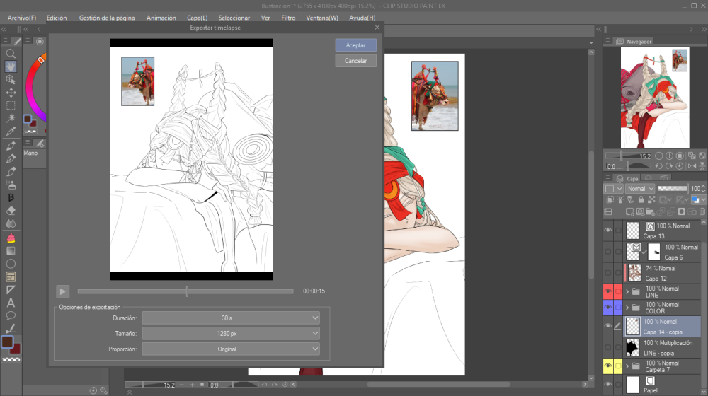Viewport: 708px width, 396px height.
Task: Hide the Carpeta 7 folder layer
Action: 608,366
